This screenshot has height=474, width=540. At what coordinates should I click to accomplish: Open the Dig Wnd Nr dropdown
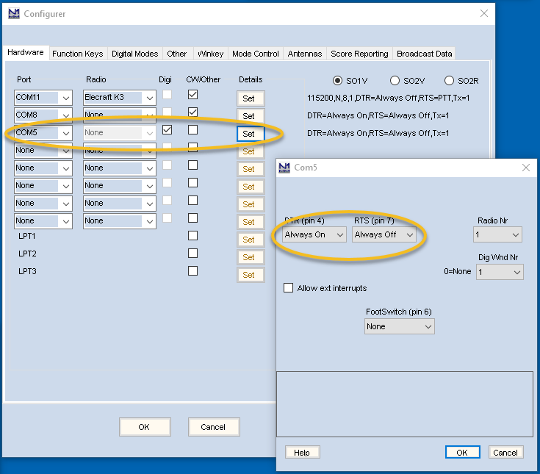pyautogui.click(x=500, y=272)
